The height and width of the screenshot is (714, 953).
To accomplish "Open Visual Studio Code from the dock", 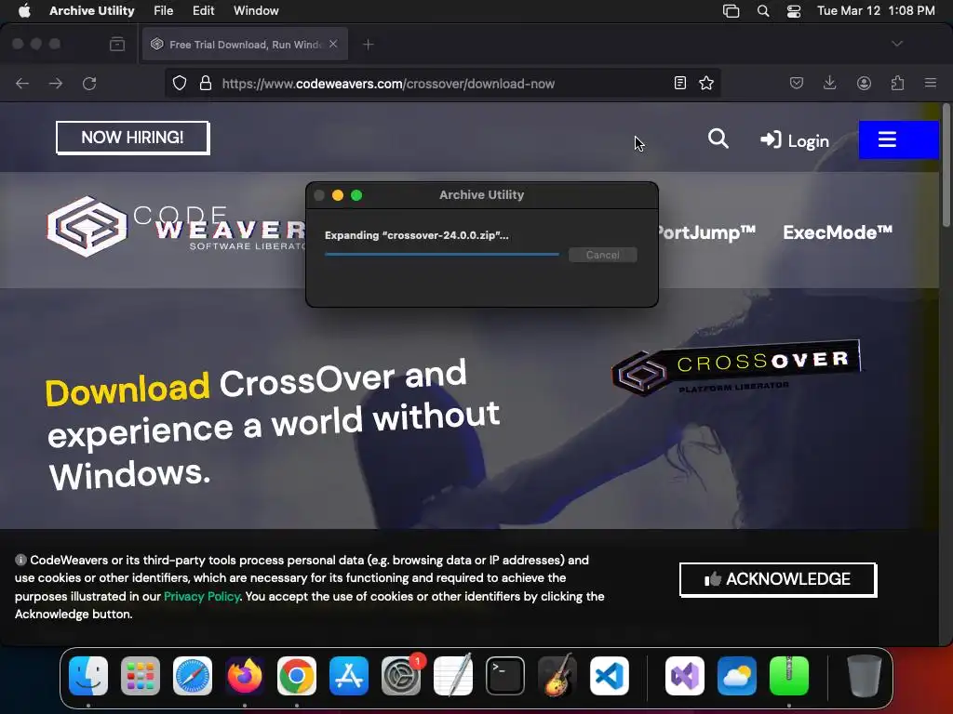I will (610, 676).
